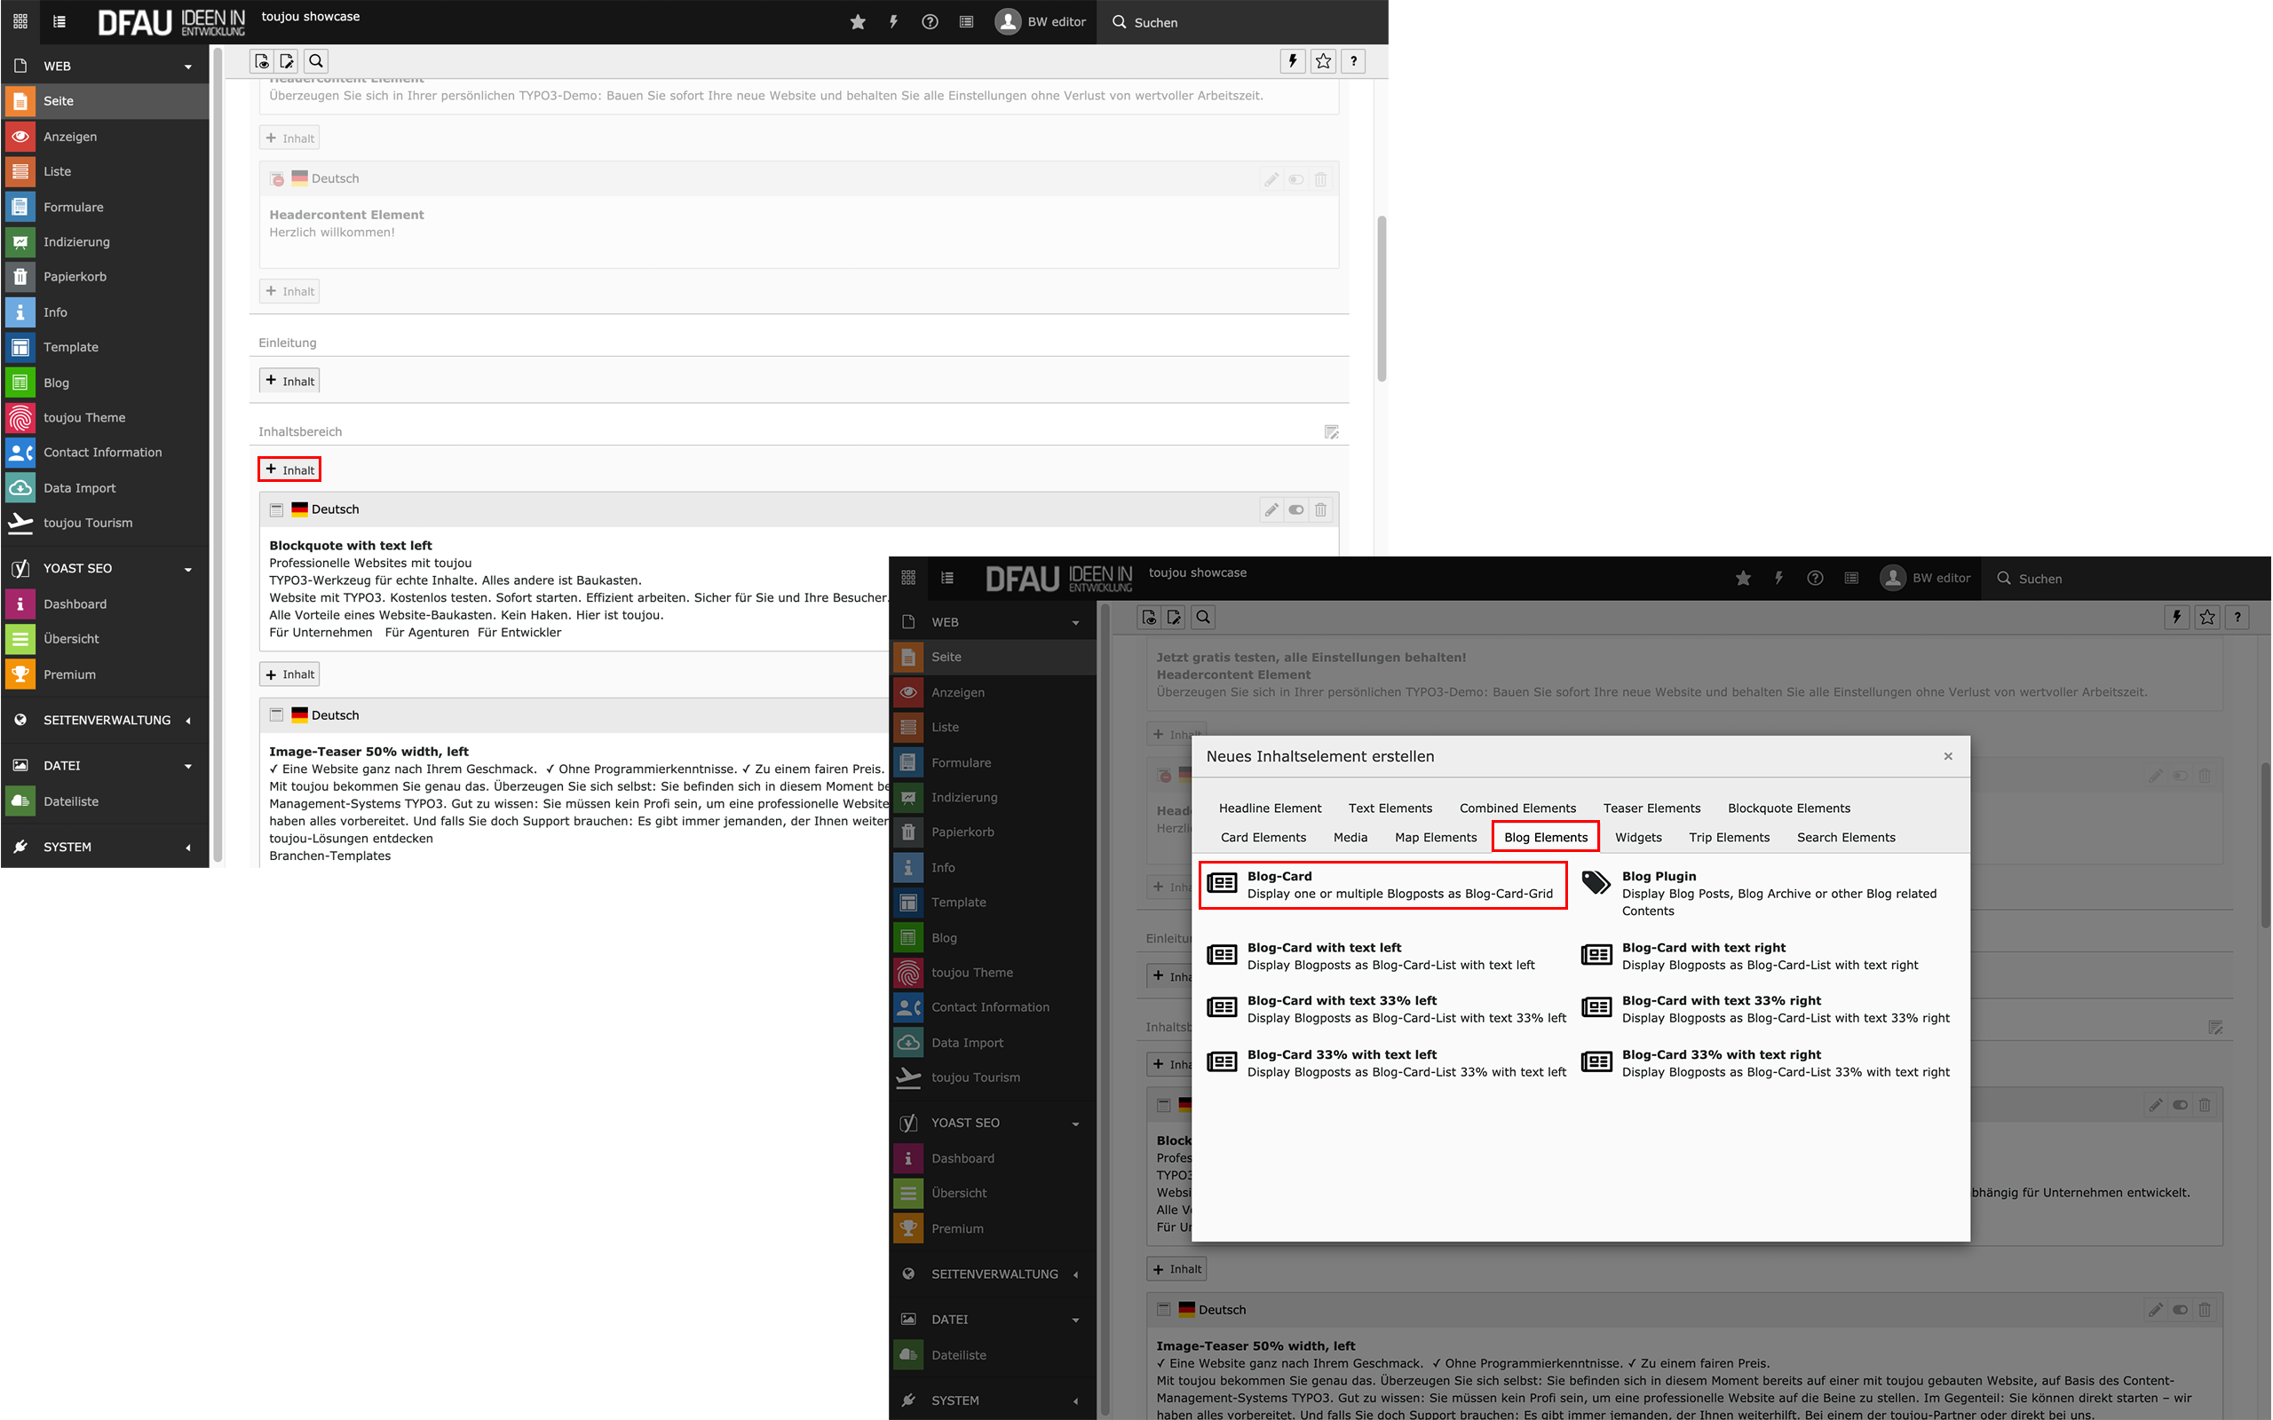Toggle visibility of Herzlich willkommen header element
This screenshot has height=1420, width=2273.
point(1296,178)
